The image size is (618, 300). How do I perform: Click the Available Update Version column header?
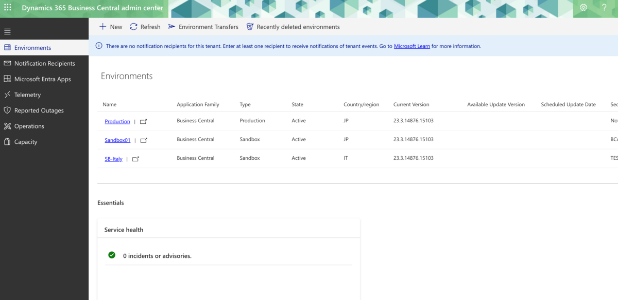click(x=496, y=104)
